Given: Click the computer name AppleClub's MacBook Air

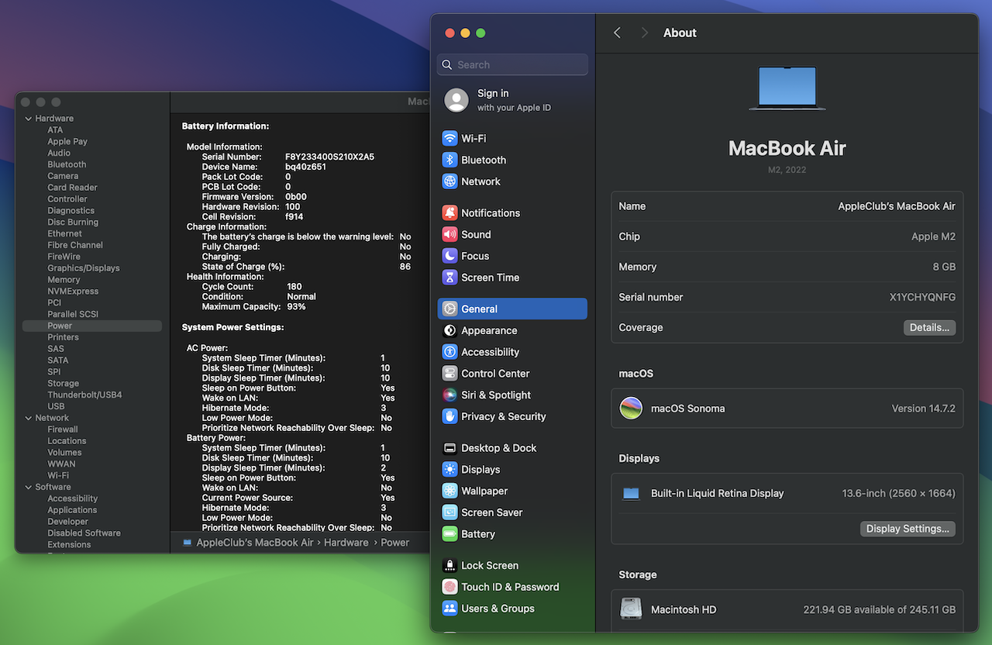Looking at the screenshot, I should coord(897,206).
